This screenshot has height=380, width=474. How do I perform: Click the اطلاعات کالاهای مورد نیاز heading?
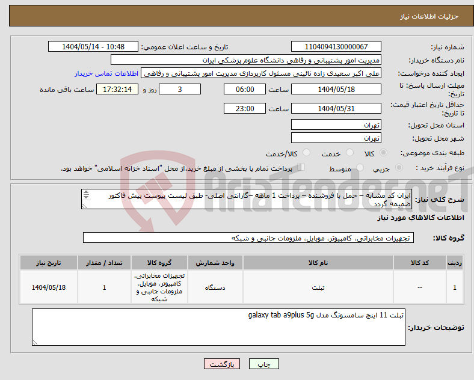click(x=420, y=218)
